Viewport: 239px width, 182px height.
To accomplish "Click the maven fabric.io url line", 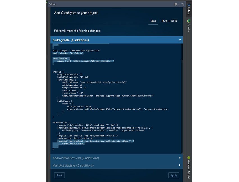I will coord(86,61).
